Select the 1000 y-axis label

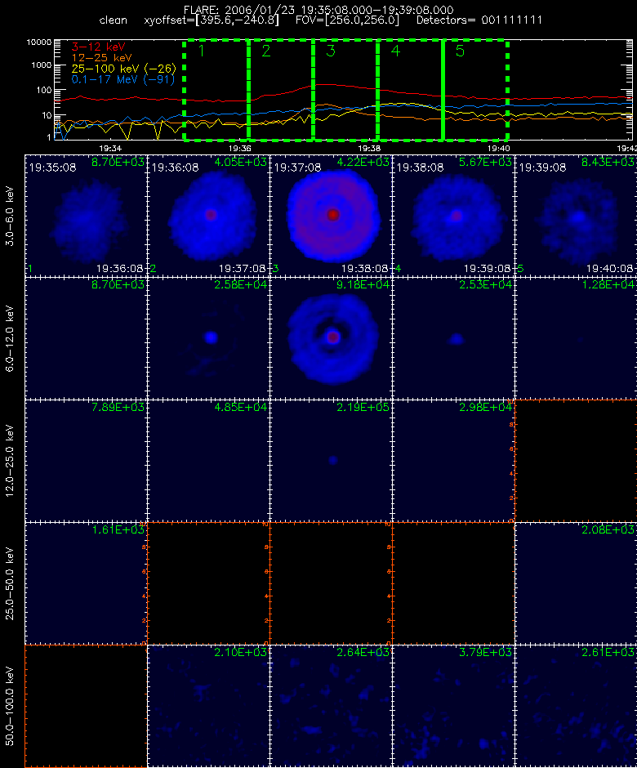click(42, 65)
